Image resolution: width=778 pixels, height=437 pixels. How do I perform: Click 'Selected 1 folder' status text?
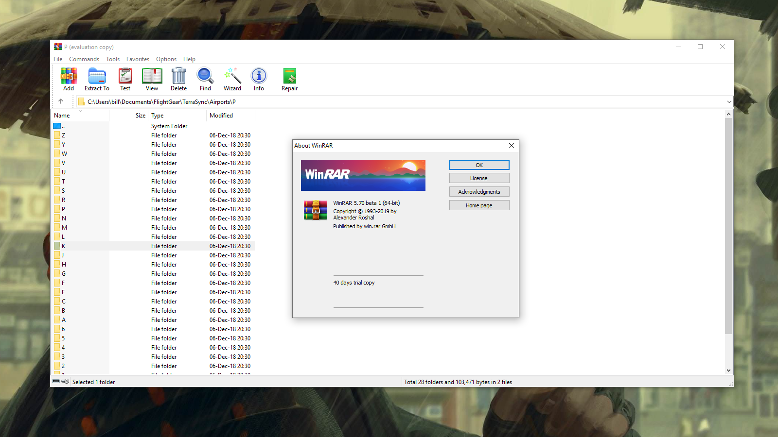[94, 382]
